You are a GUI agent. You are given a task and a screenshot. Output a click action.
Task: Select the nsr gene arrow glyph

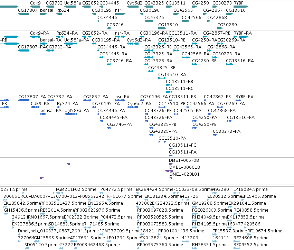click(120, 14)
